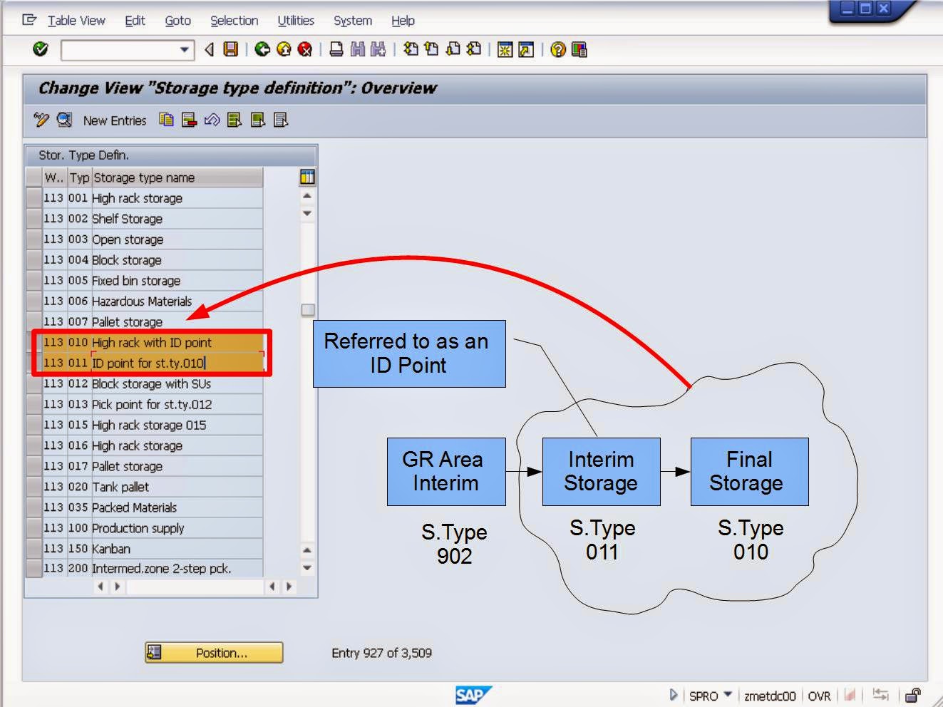Open the command field dropdown arrow
Image resolution: width=943 pixels, height=707 pixels.
coord(185,50)
